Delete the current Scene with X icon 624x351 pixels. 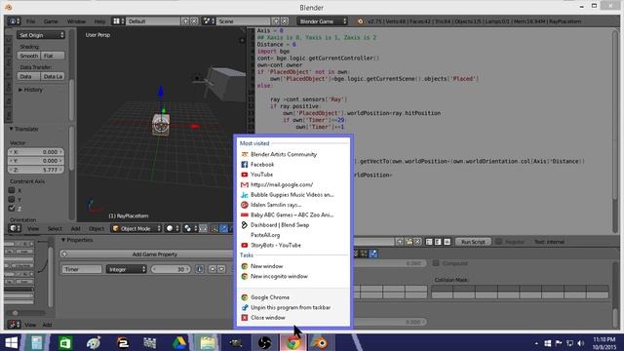[x=285, y=21]
